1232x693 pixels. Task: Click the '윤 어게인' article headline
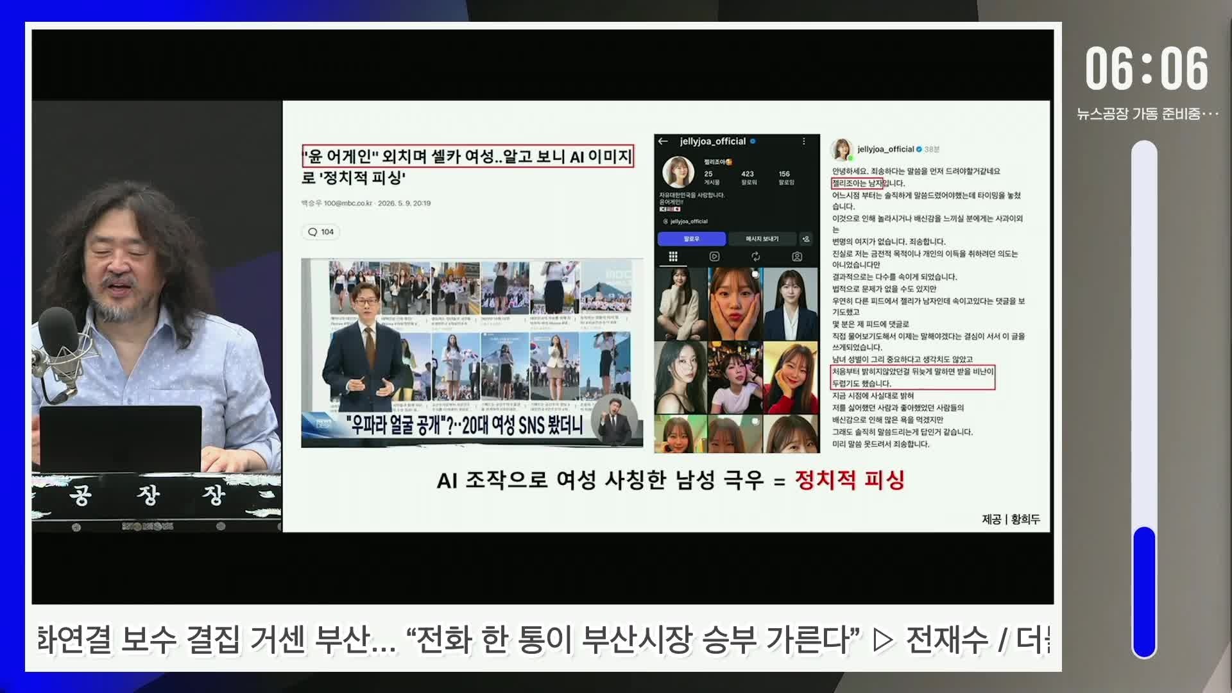(468, 166)
